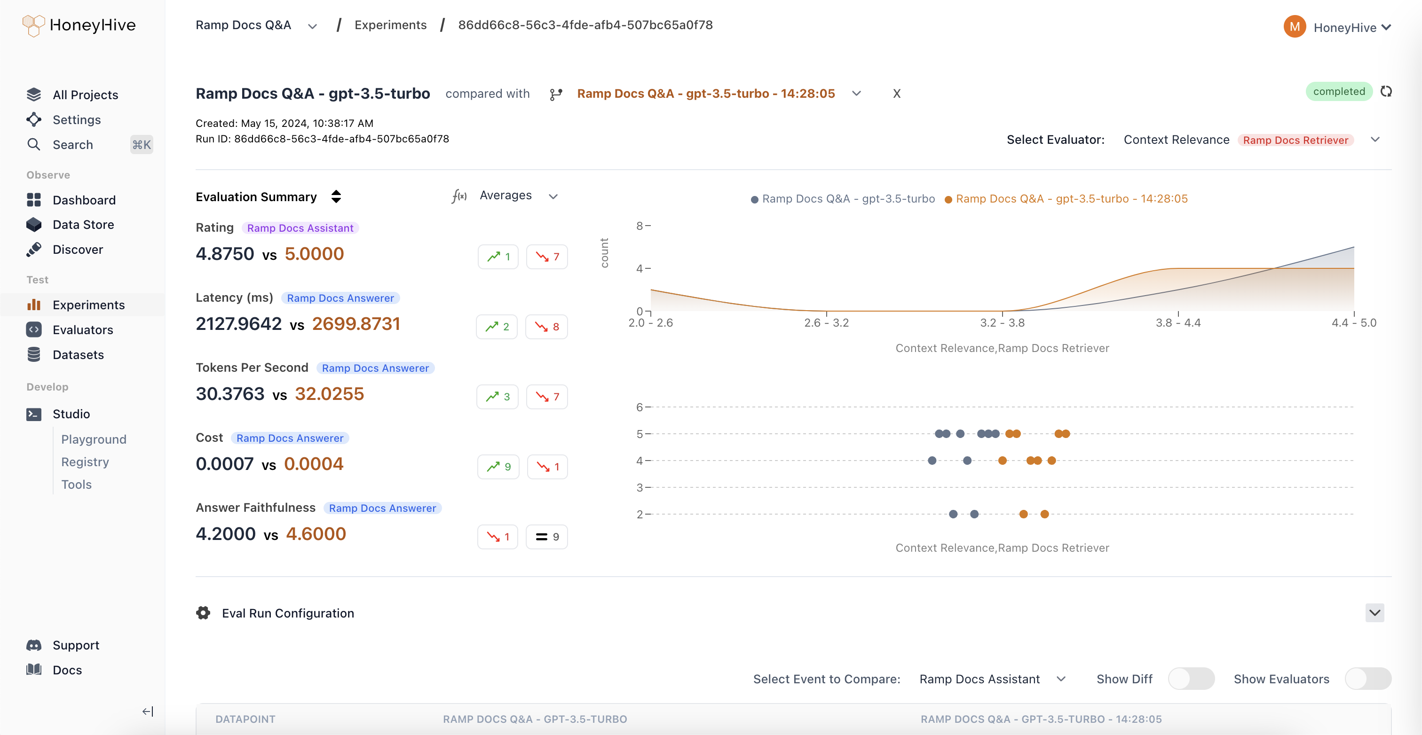Select Playground under Studio
The height and width of the screenshot is (735, 1422).
point(94,439)
